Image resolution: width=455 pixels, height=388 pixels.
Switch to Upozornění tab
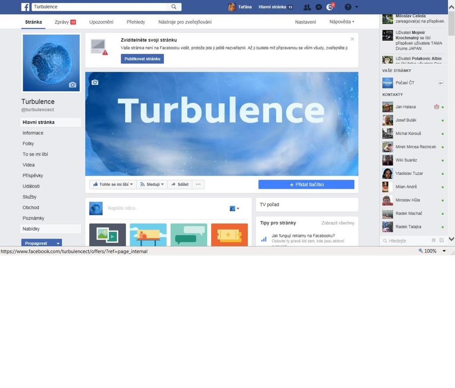[x=101, y=22]
